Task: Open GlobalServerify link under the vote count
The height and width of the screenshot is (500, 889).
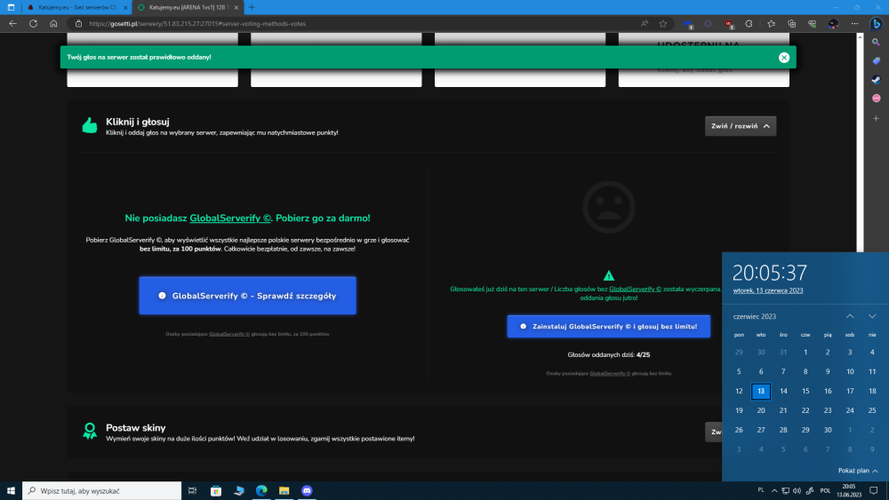Action: point(610,374)
